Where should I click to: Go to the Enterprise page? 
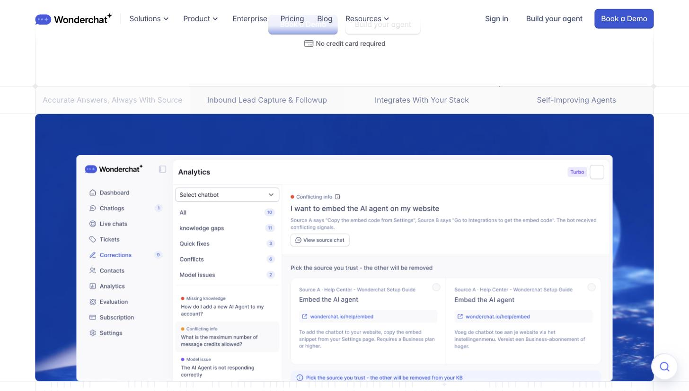250,19
